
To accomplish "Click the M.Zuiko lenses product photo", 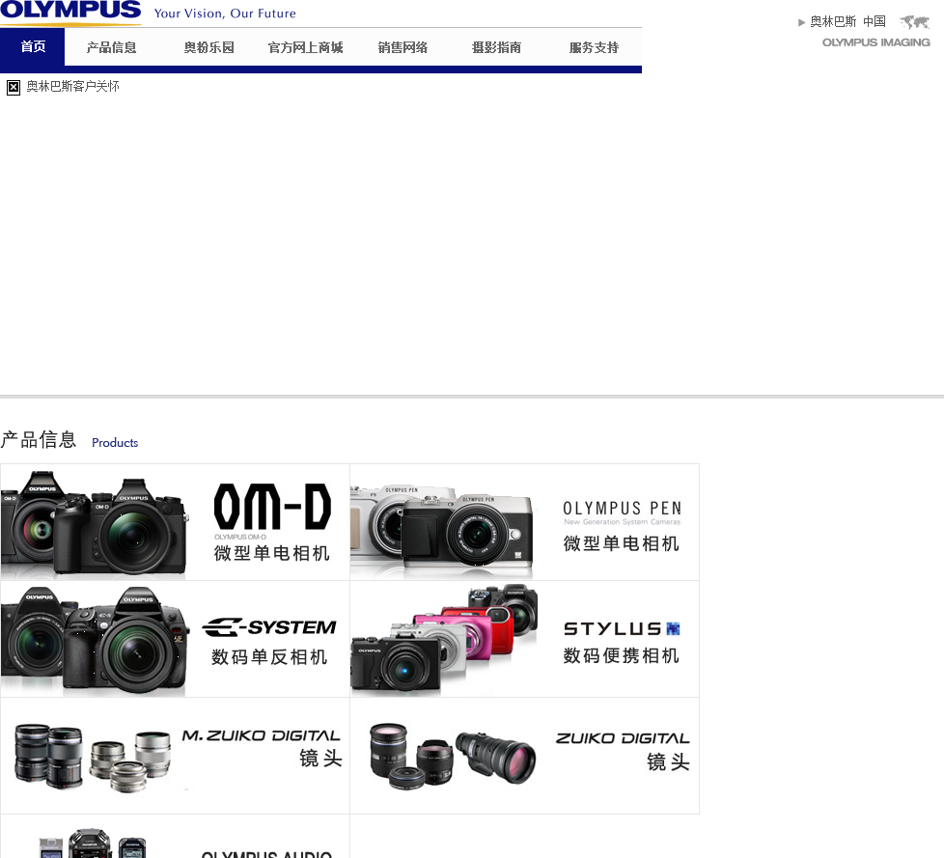I will tap(92, 758).
